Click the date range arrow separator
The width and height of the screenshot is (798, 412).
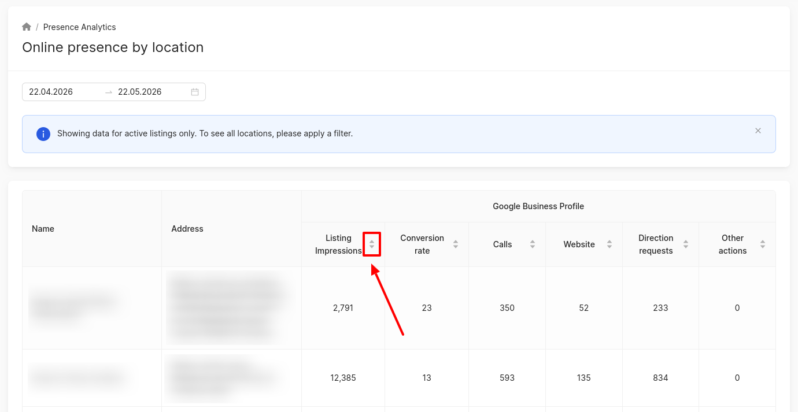coord(109,92)
